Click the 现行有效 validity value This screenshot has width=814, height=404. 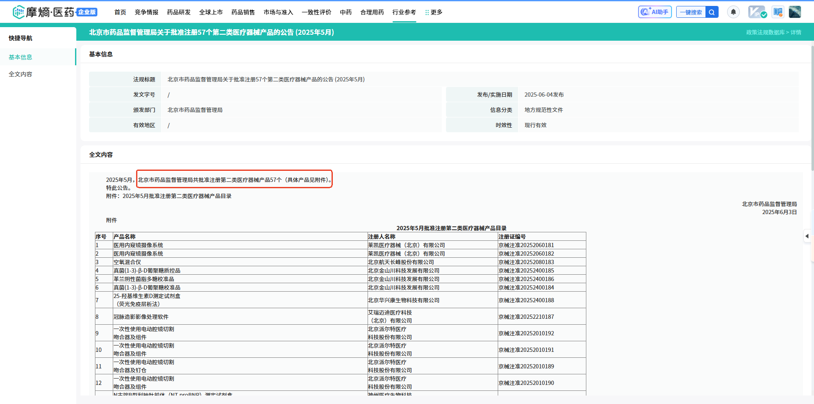tap(535, 125)
